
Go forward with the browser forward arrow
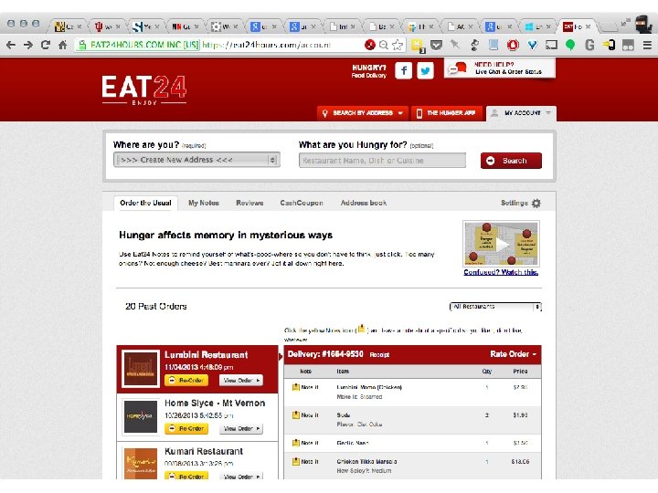28,45
